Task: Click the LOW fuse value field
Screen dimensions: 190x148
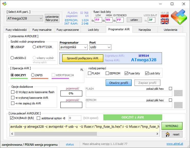Action: click(x=98, y=20)
